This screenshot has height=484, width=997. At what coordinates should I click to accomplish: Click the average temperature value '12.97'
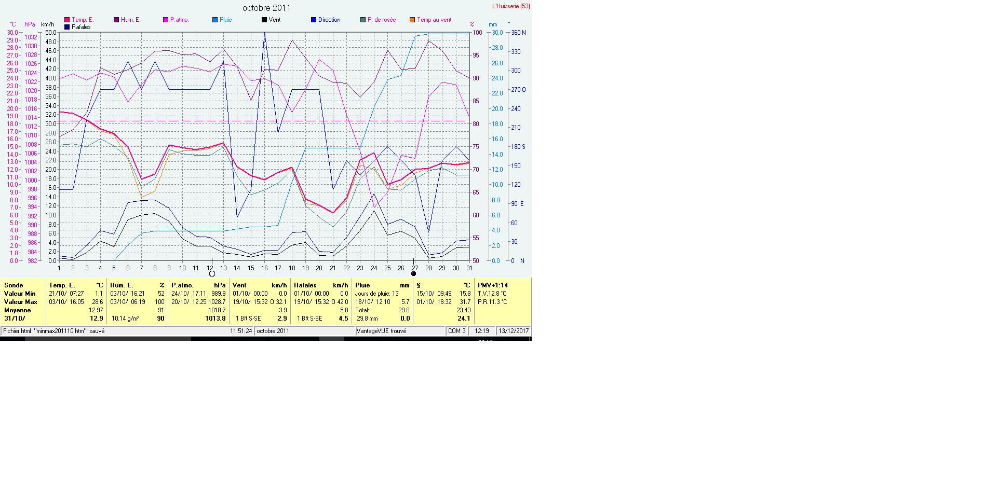tap(96, 310)
